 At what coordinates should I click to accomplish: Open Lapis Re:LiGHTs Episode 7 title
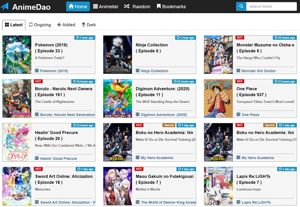click(x=253, y=179)
